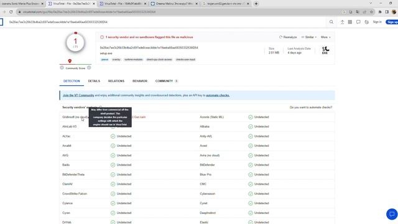Click the site info icon in address bar
398x224 pixels.
pos(19,12)
